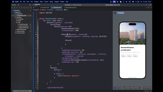Collapse the DetailsView folder
Image resolution: width=163 pixels, height=92 pixels.
(x=15, y=14)
